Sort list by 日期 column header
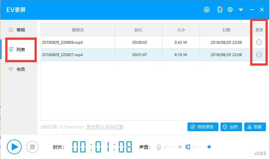This screenshot has height=159, width=270. pos(226,30)
